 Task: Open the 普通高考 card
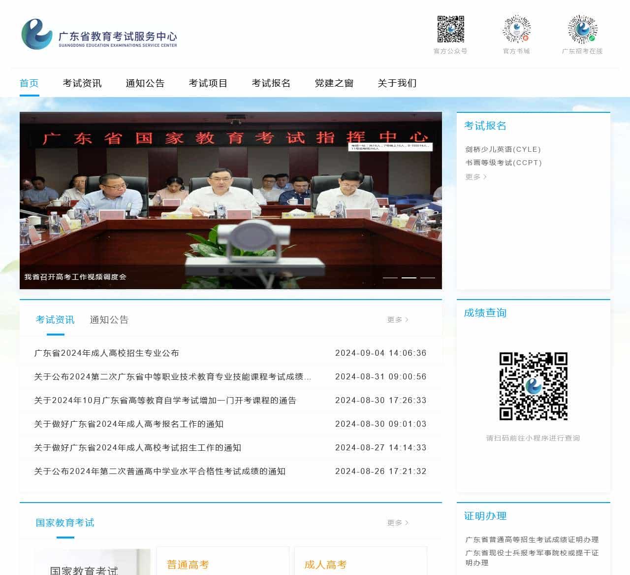[223, 561]
